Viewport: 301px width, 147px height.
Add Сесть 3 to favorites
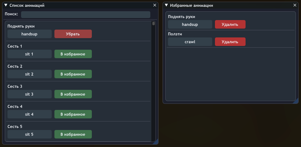coord(73,94)
